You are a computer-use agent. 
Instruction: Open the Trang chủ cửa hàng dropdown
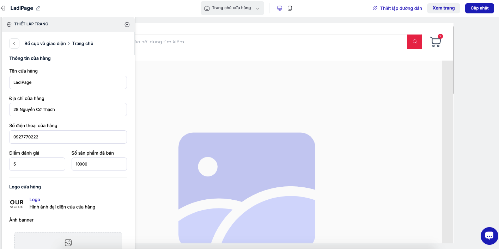click(232, 8)
